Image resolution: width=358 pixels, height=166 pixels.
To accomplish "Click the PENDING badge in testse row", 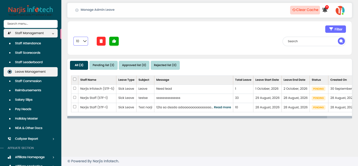I will point(318,98).
